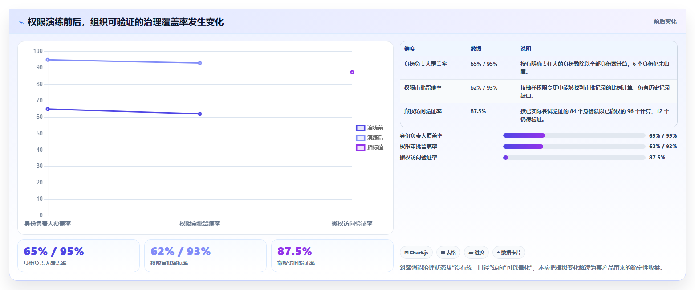
Task: Click the 演练后 point at 身份负责人覆盖率
Action: [48, 60]
